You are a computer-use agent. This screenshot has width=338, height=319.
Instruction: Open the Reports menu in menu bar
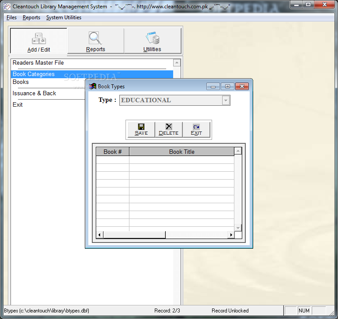tap(31, 17)
